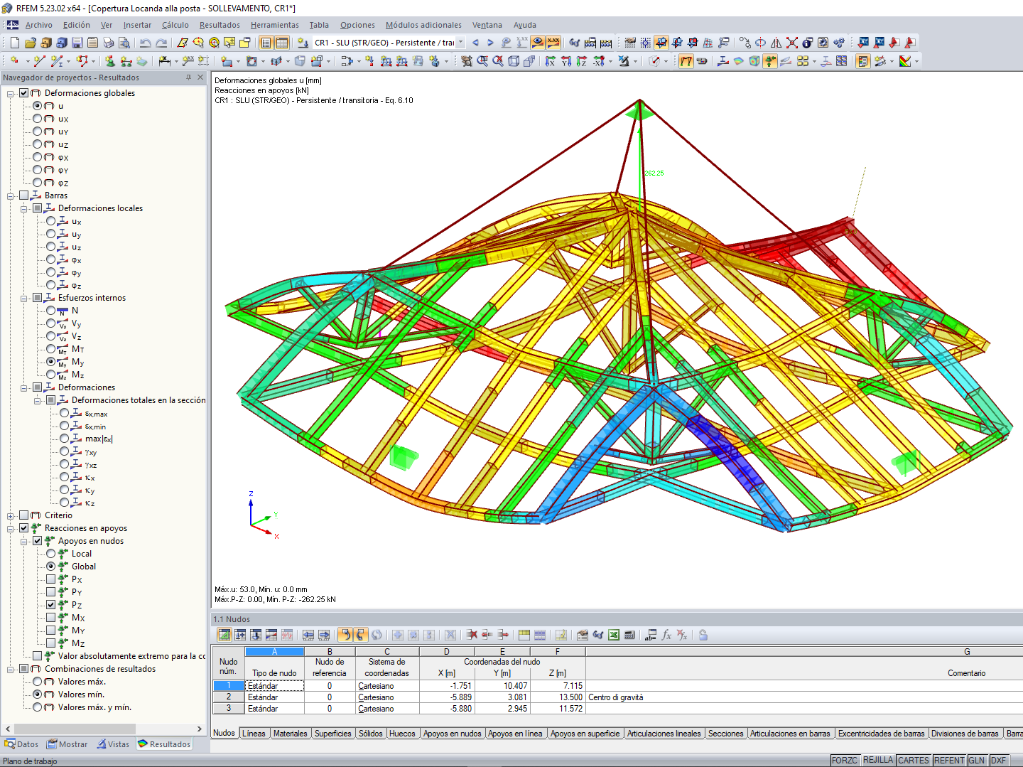Select the N internal force radio button
This screenshot has width=1023, height=767.
point(51,311)
